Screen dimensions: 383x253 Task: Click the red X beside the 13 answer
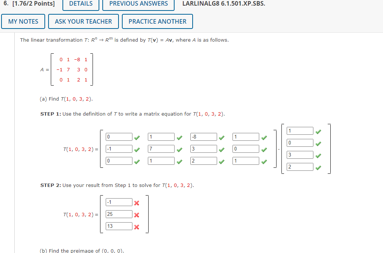pos(137,226)
